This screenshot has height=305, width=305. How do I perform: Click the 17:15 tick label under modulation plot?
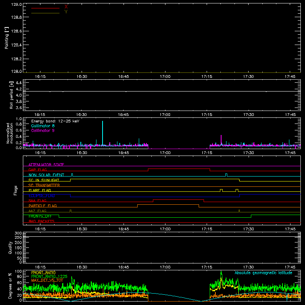(x=207, y=153)
